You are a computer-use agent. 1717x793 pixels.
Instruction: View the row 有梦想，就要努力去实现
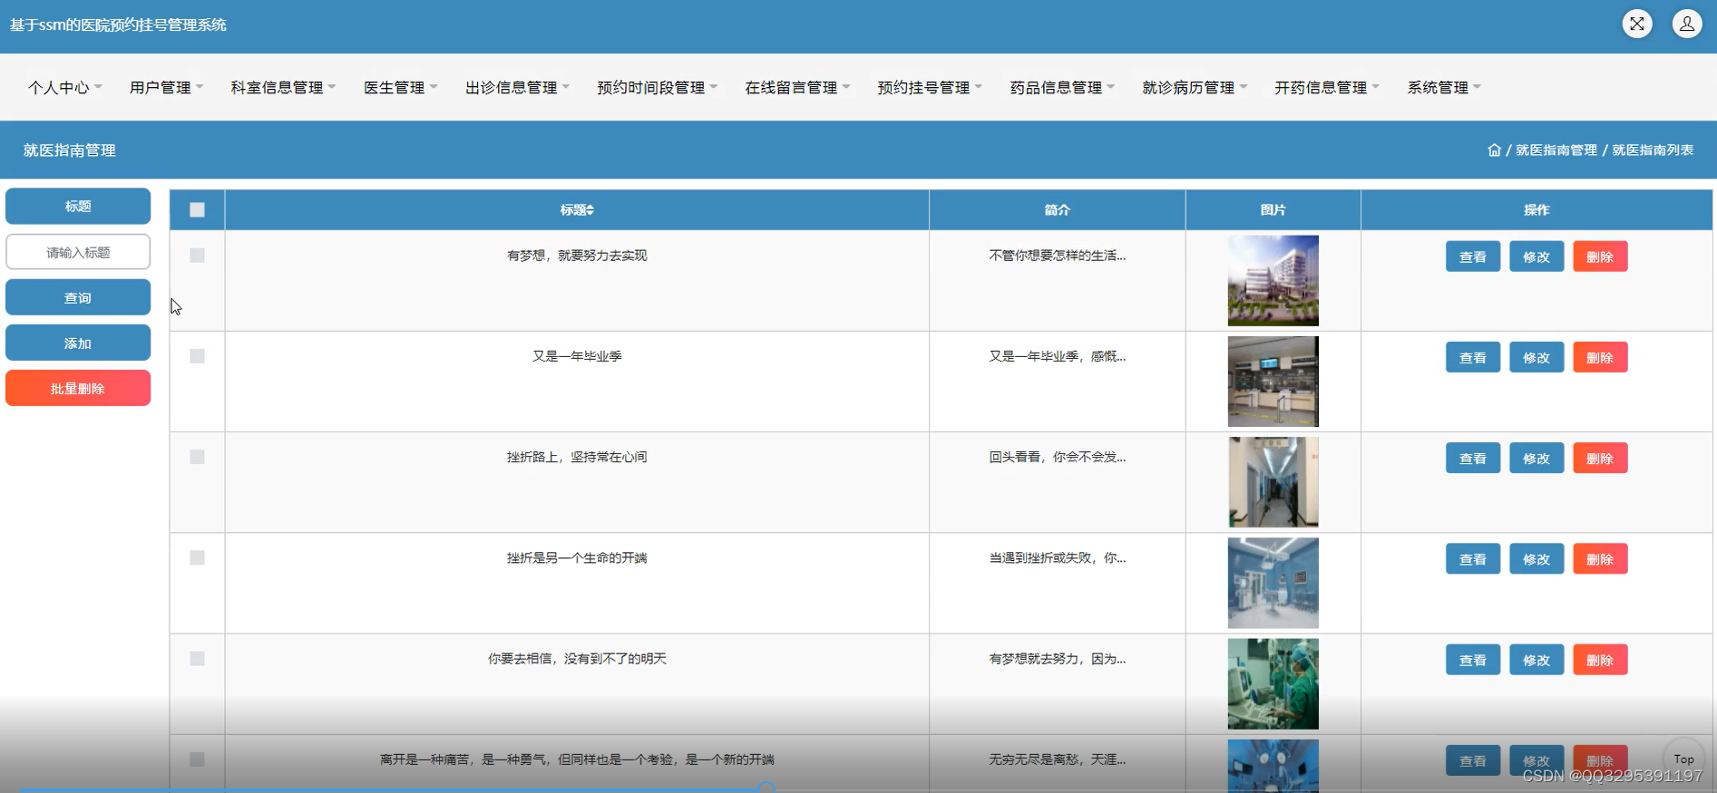(1472, 256)
